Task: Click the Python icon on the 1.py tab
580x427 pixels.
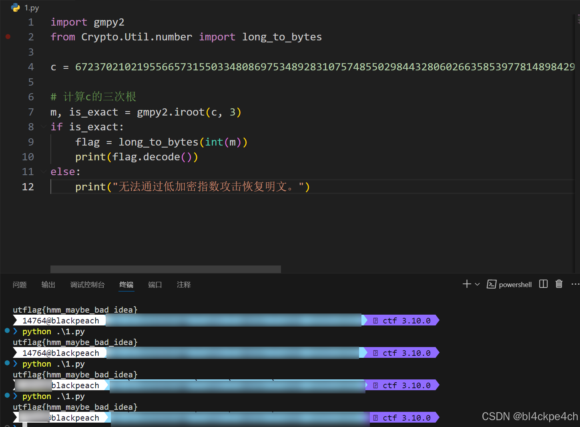Action: pos(15,8)
